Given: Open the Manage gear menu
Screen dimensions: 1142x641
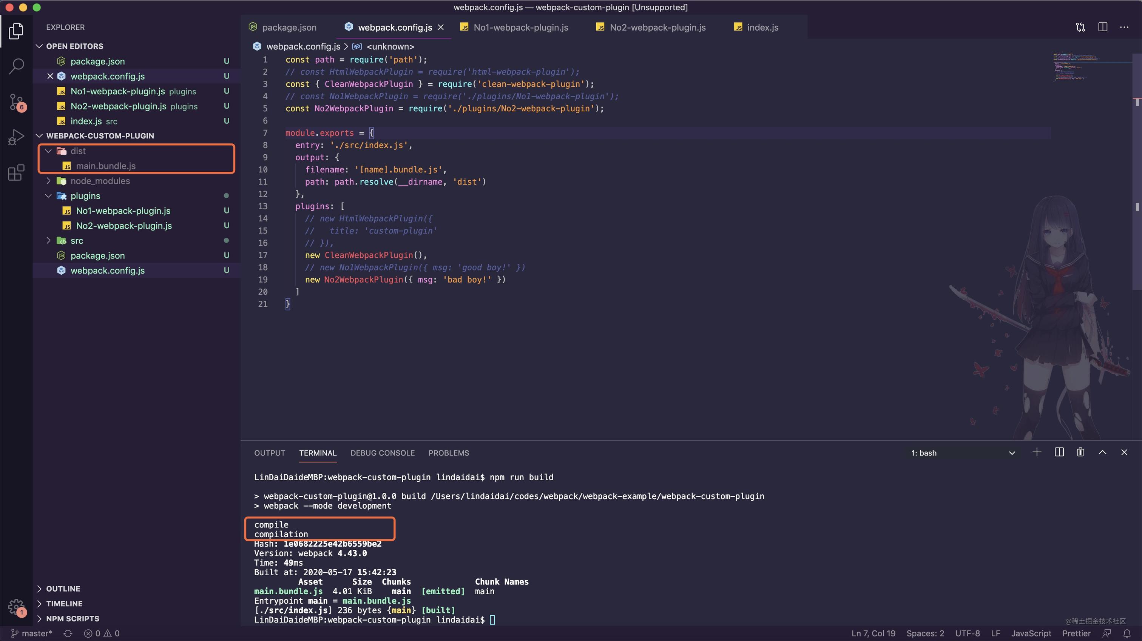Looking at the screenshot, I should (x=17, y=607).
